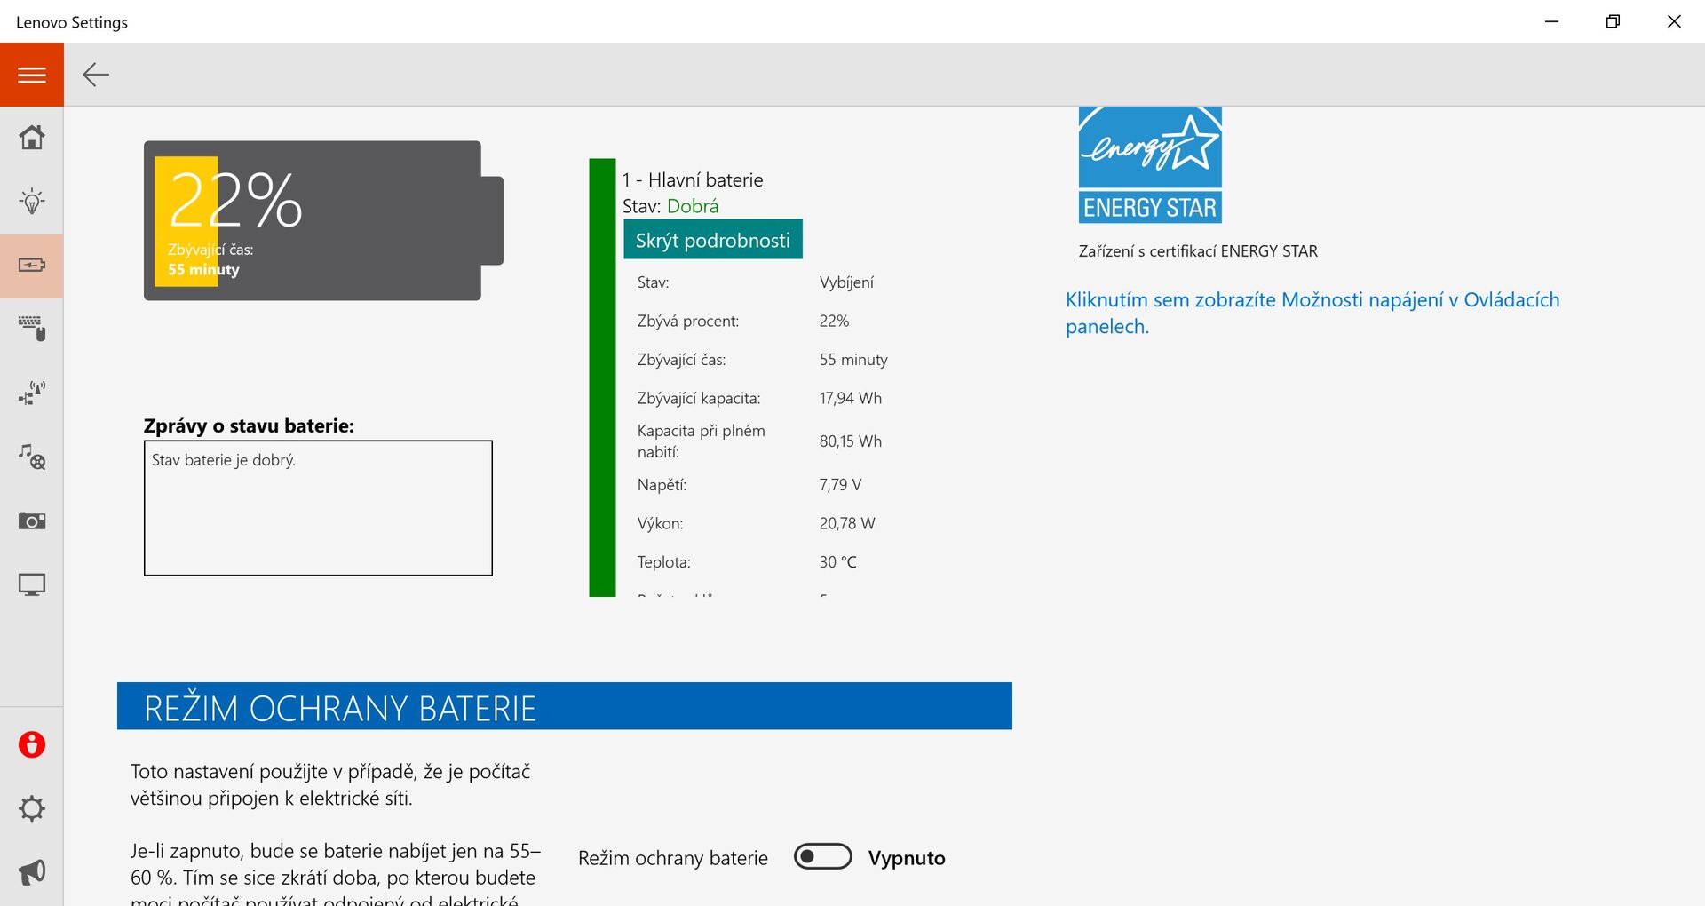Click the ENERGY STAR logo
The height and width of the screenshot is (906, 1705).
[1150, 165]
